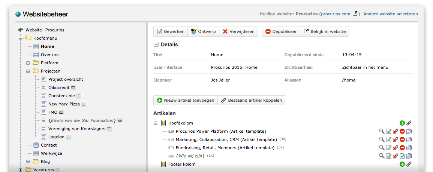
Task: Click list icon next to ChristenUnie
Action: (x=79, y=96)
